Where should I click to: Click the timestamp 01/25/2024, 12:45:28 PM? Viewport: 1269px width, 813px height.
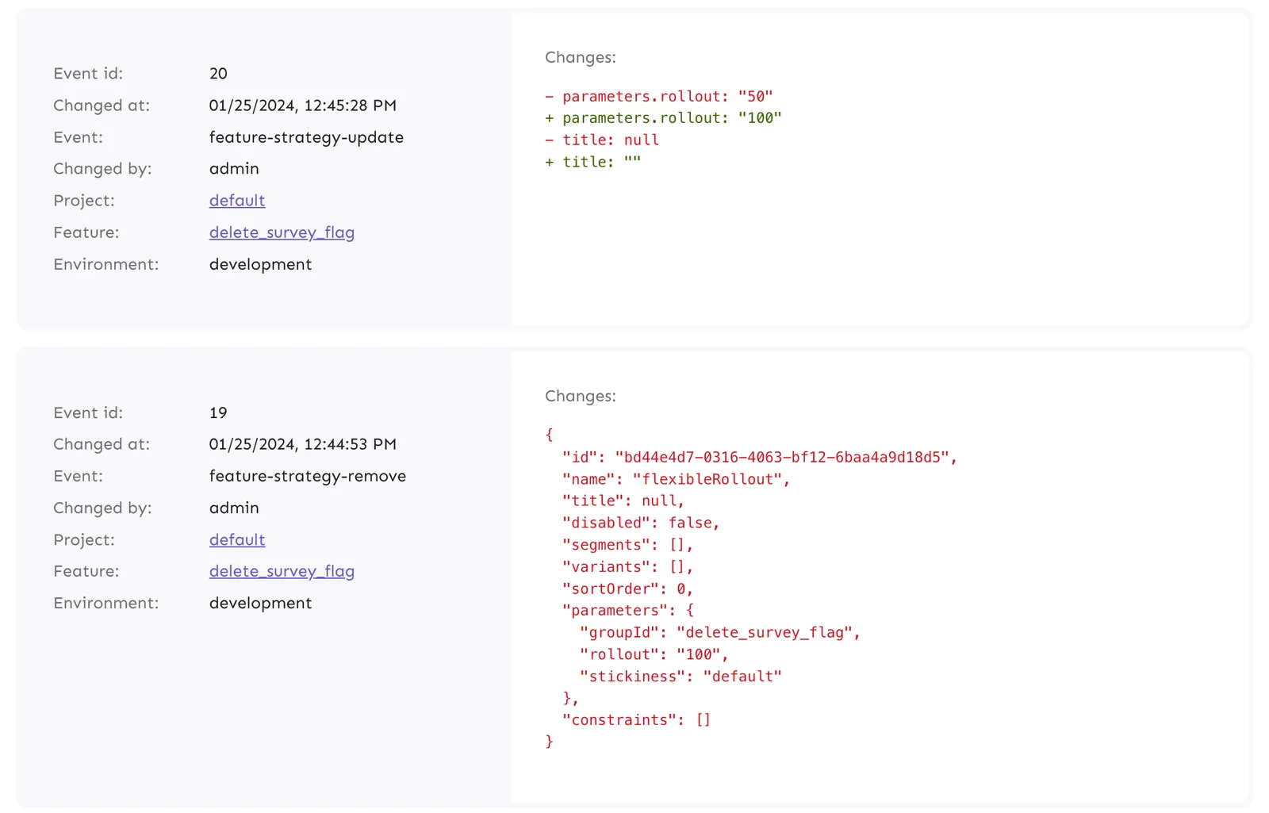[x=302, y=105]
